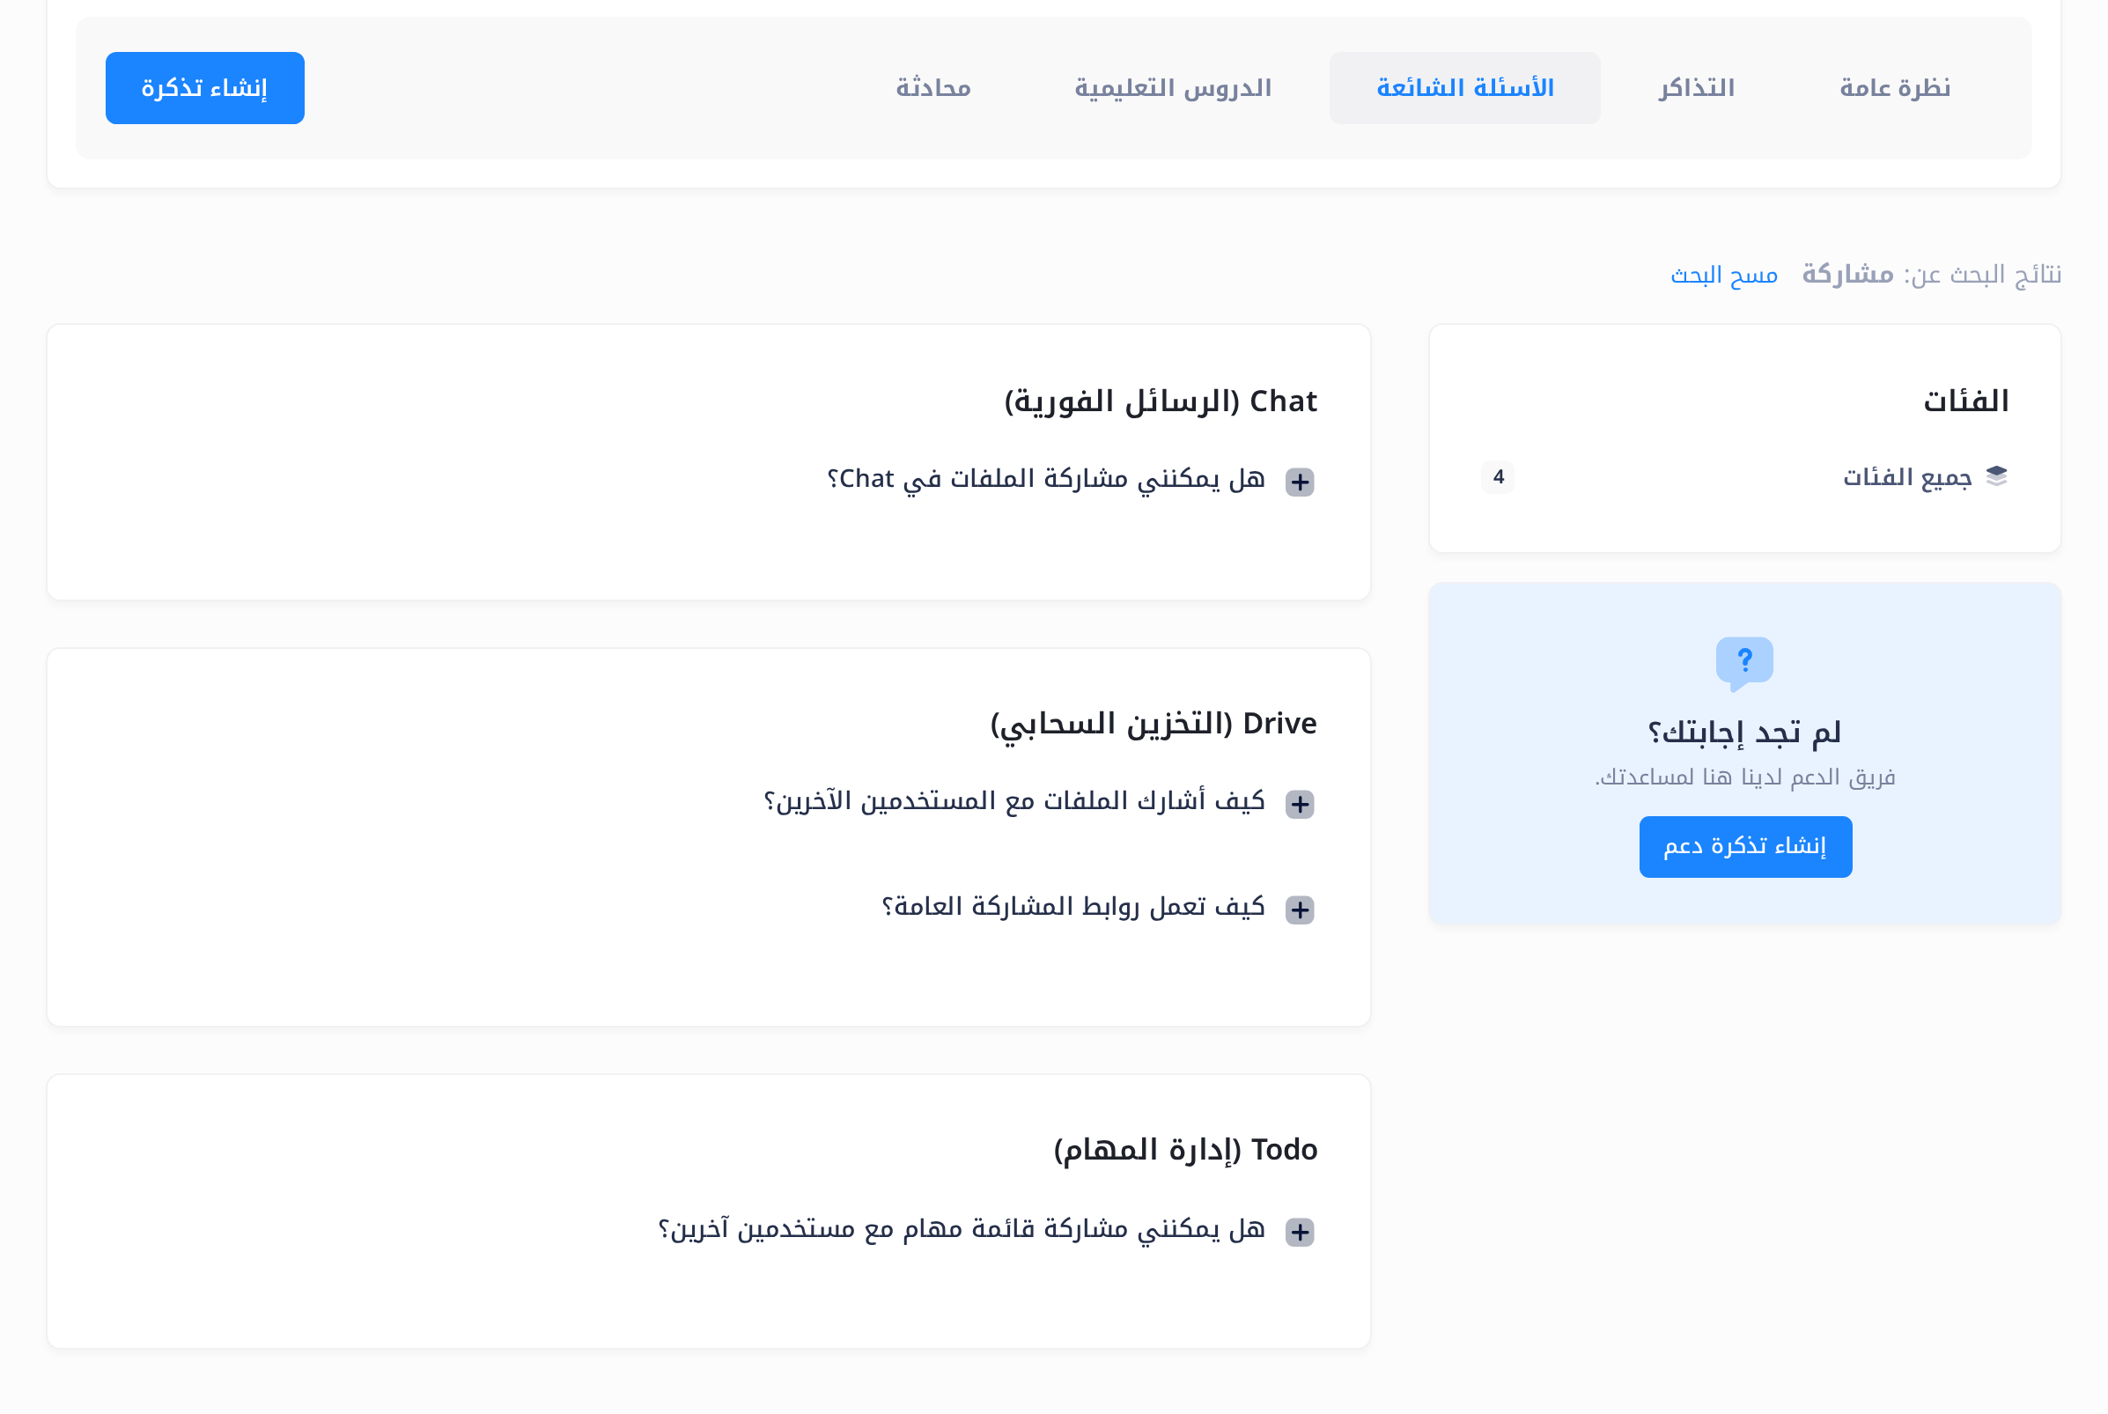Go to the الدروس التعليمية tab
Screen dimensions: 2108x1414
point(1172,88)
